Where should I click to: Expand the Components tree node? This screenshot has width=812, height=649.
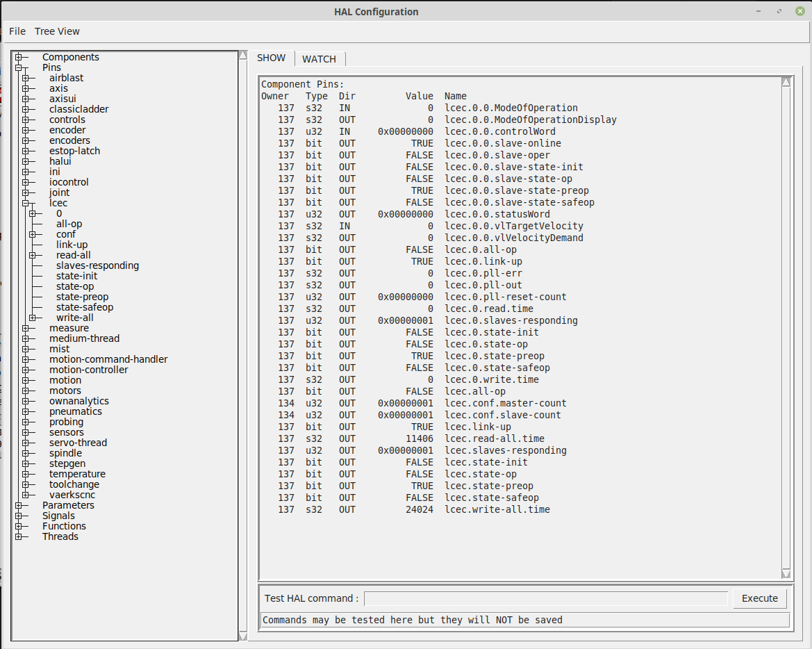coord(19,57)
